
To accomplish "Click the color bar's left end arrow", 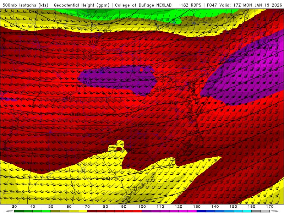I will click(x=10, y=211).
